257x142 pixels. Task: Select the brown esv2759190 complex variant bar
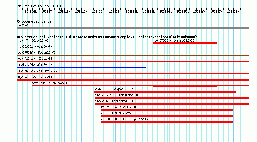133,55
